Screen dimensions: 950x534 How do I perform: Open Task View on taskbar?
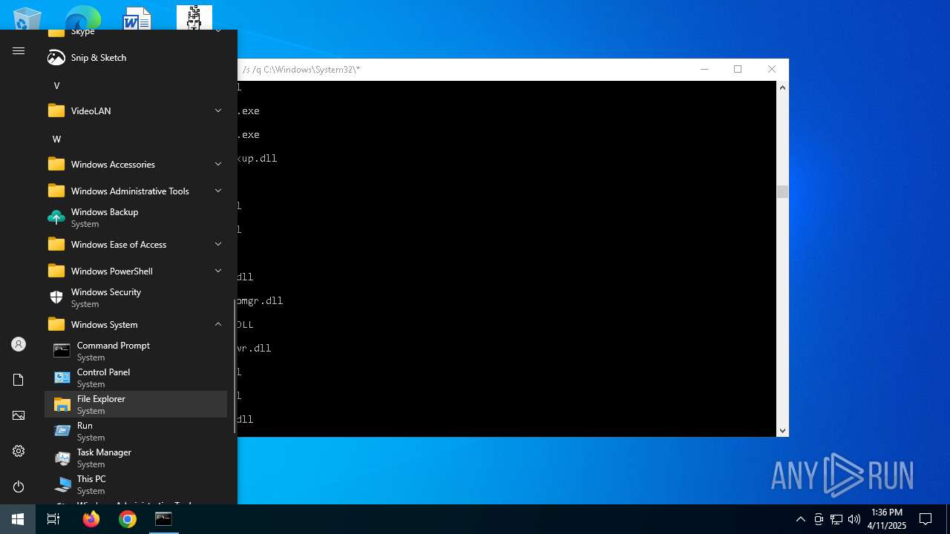click(x=53, y=519)
